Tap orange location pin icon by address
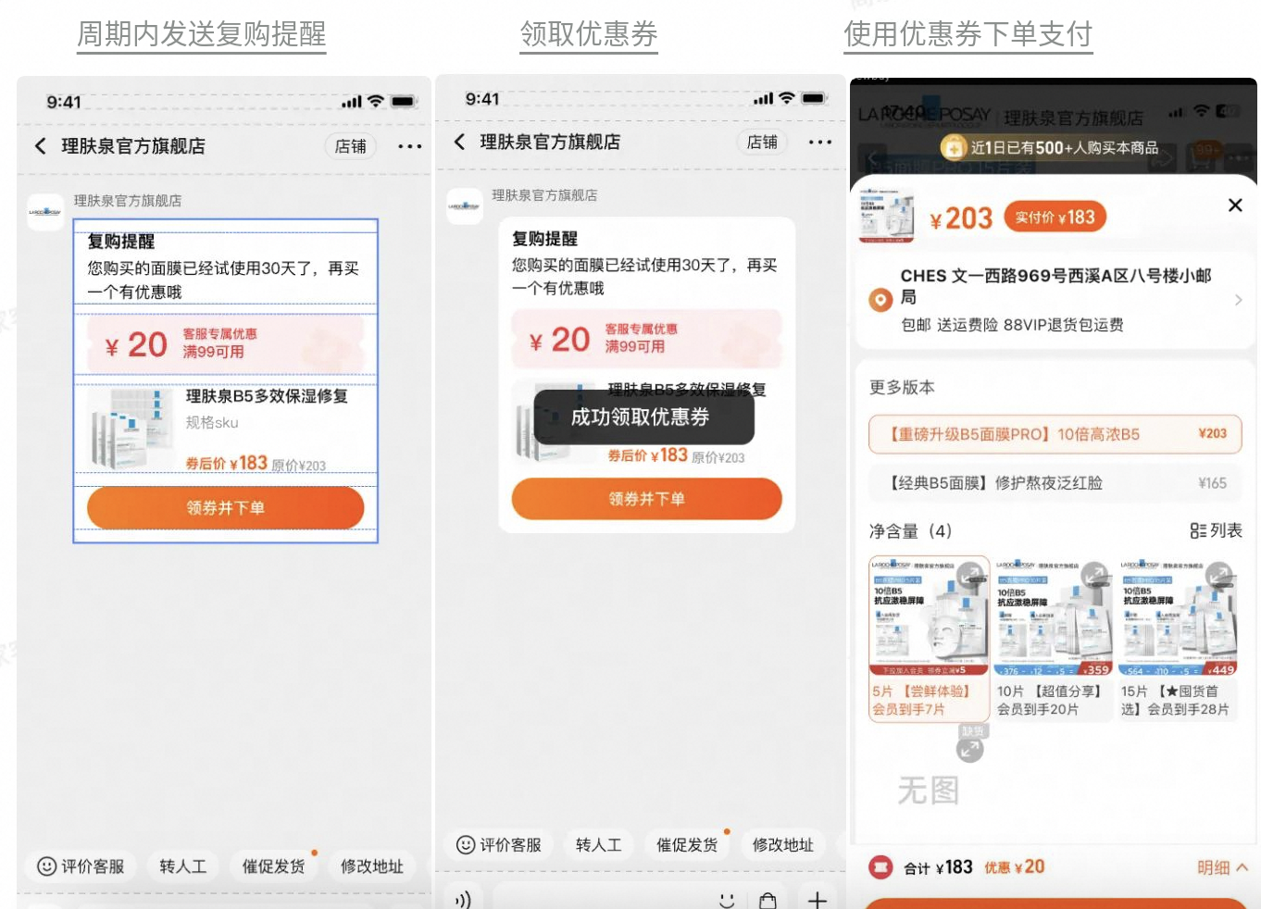Viewport: 1261px width, 909px height. (880, 300)
